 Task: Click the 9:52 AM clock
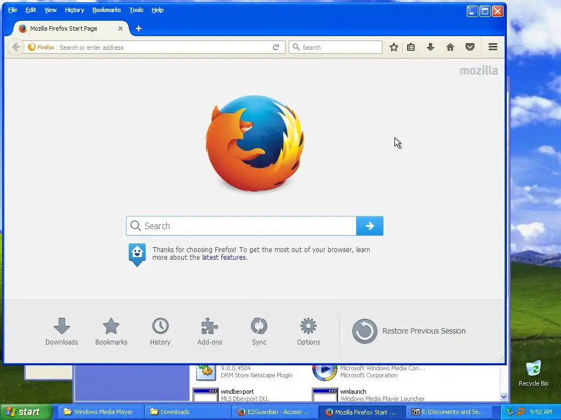541,412
